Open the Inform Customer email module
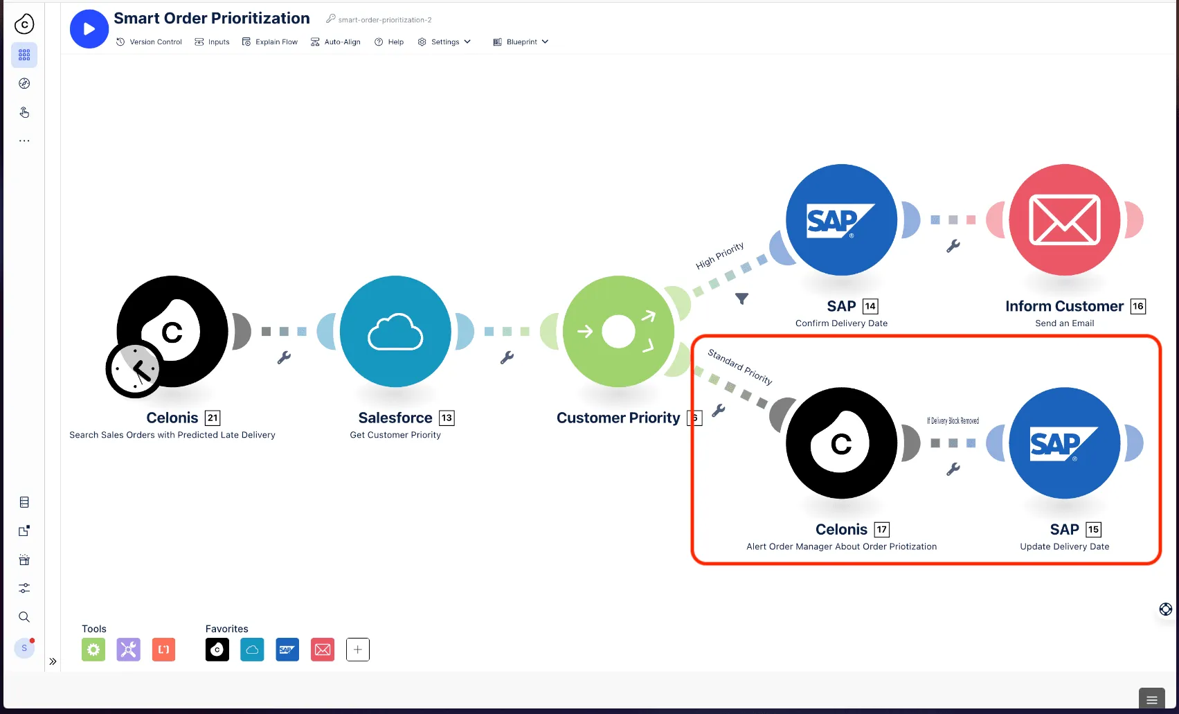Viewport: 1179px width, 714px height. [x=1065, y=220]
